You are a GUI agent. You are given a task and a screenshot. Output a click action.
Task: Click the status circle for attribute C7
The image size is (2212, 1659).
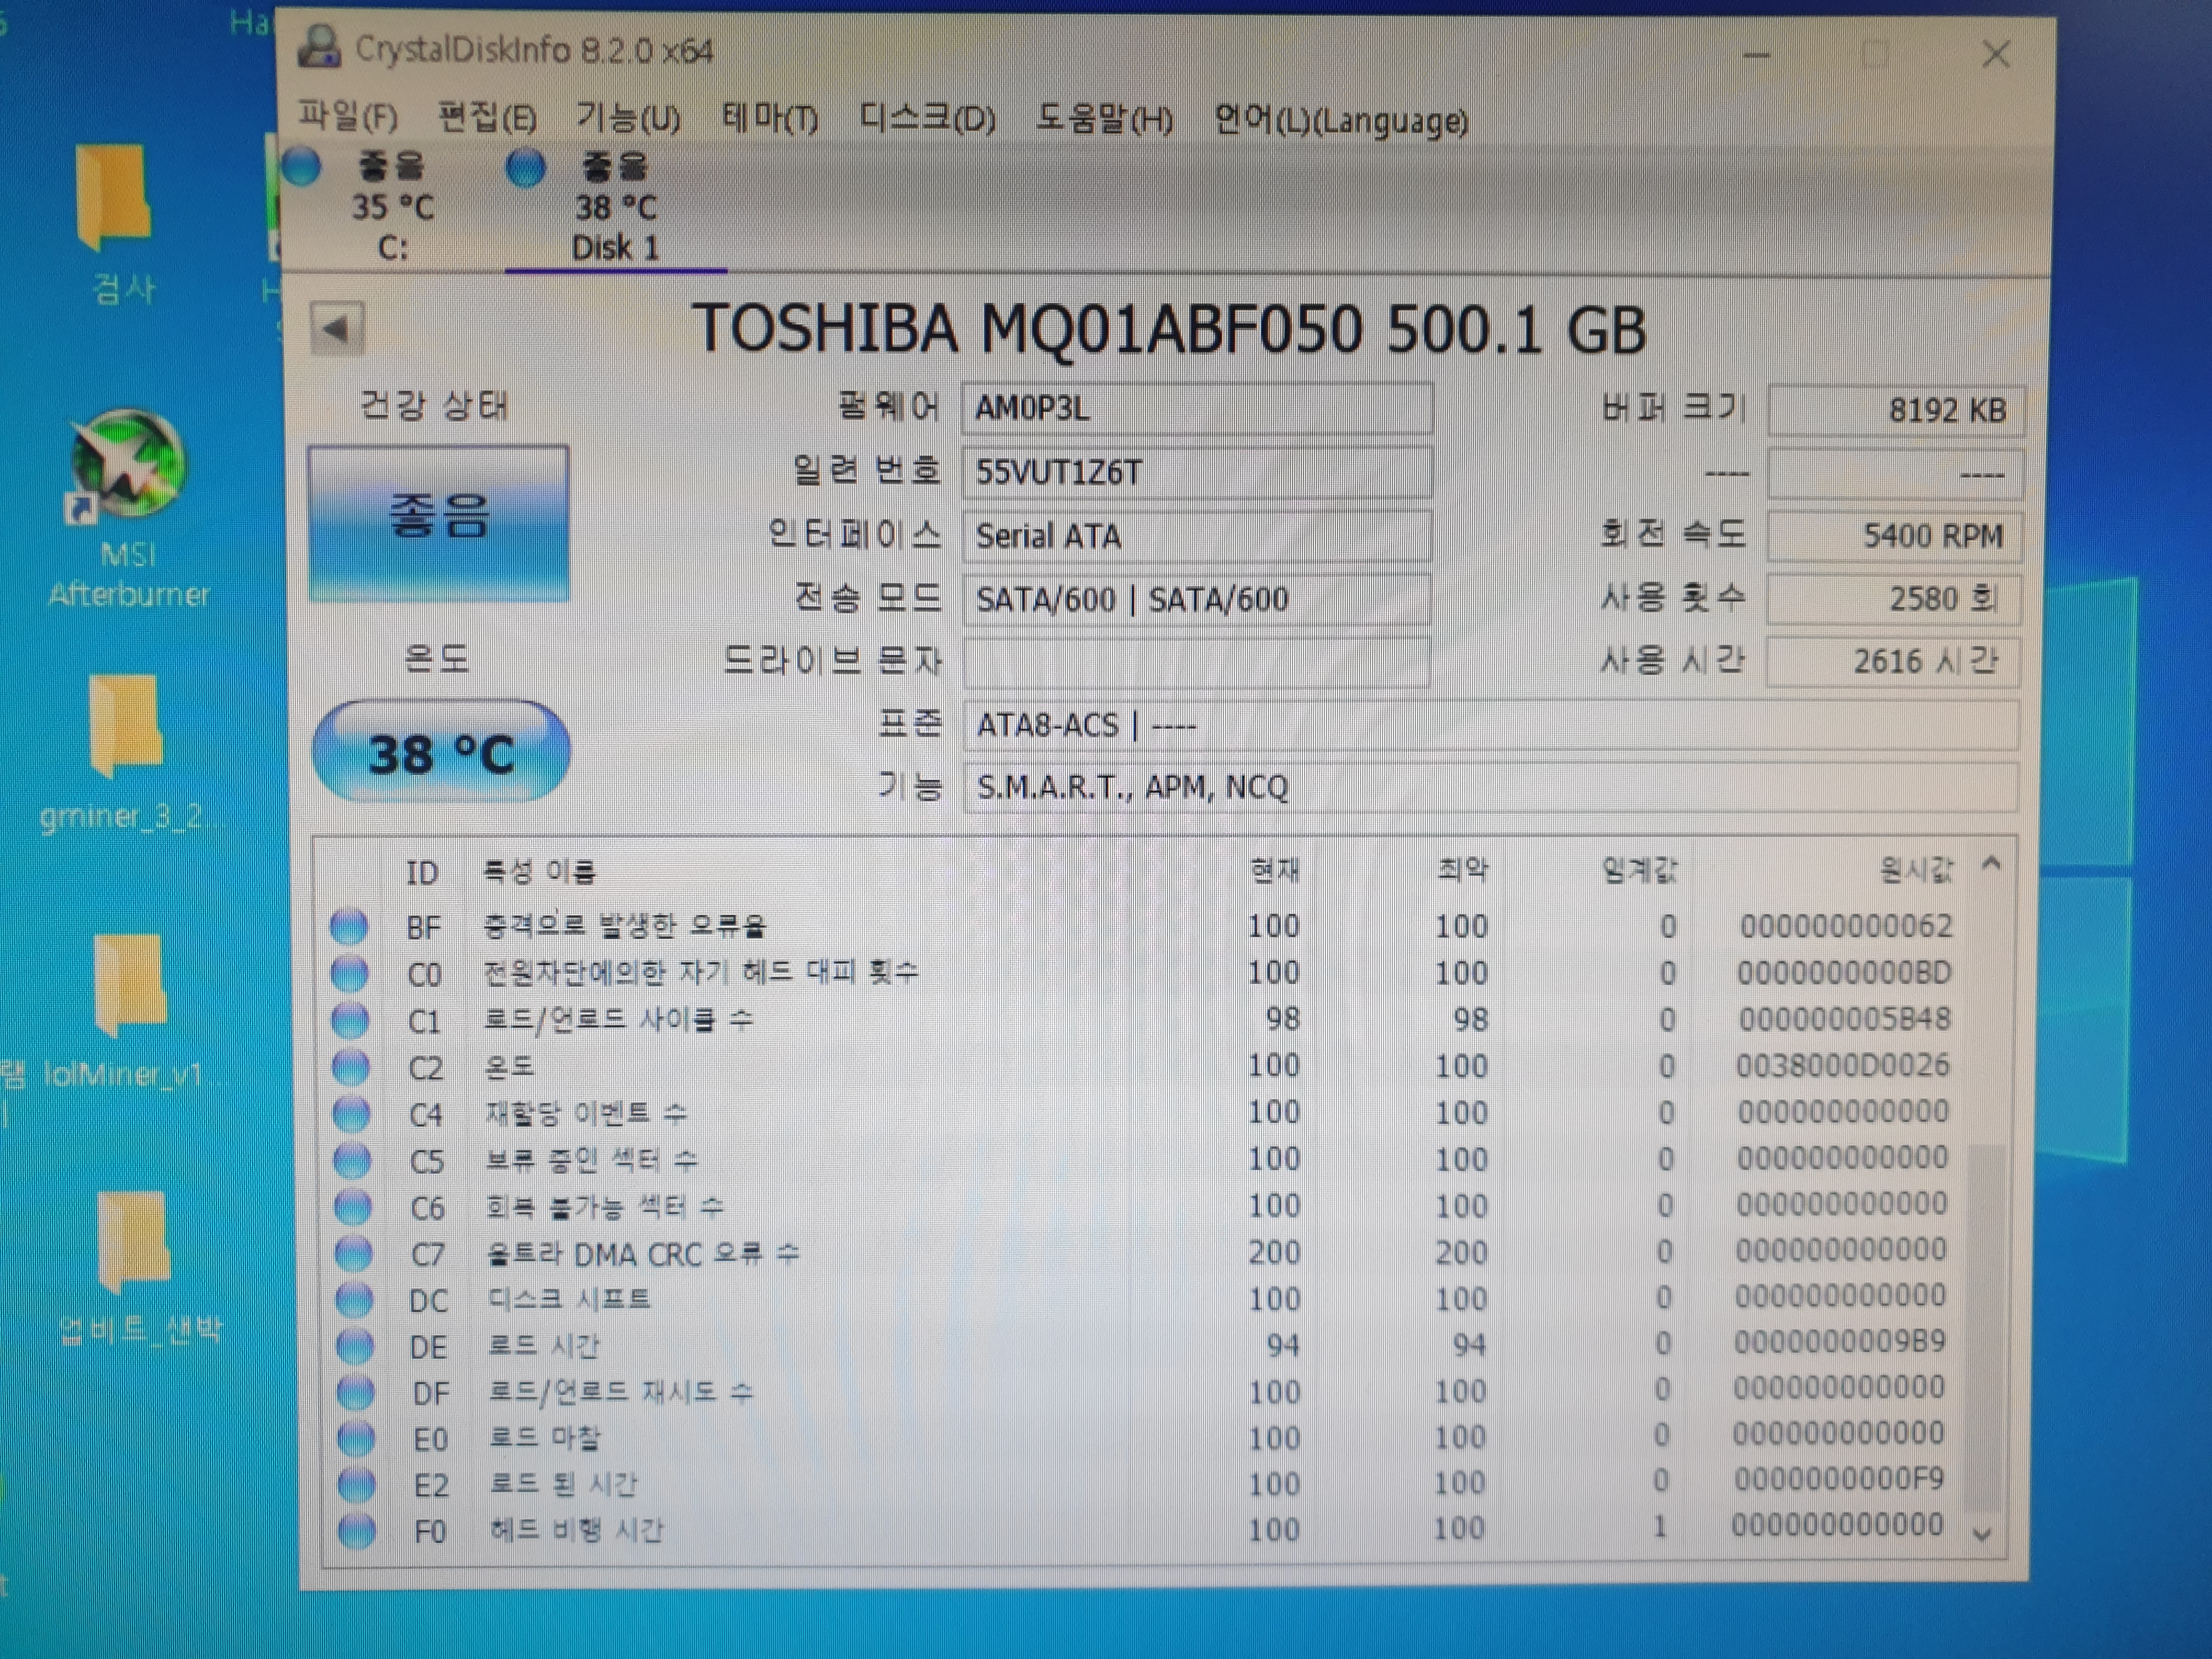[x=353, y=1253]
